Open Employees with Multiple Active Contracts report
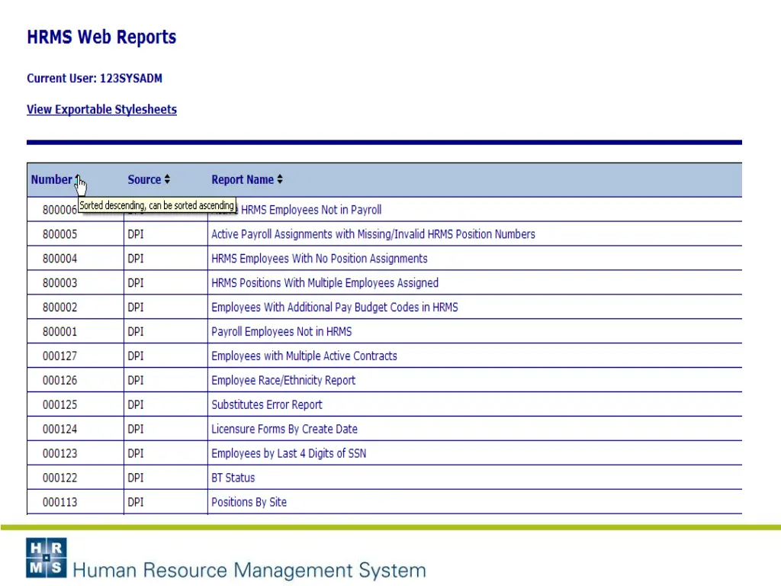The width and height of the screenshot is (781, 586). pyautogui.click(x=304, y=356)
